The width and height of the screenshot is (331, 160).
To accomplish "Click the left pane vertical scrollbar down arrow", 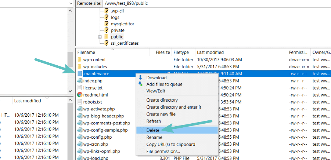I will pos(71,90).
